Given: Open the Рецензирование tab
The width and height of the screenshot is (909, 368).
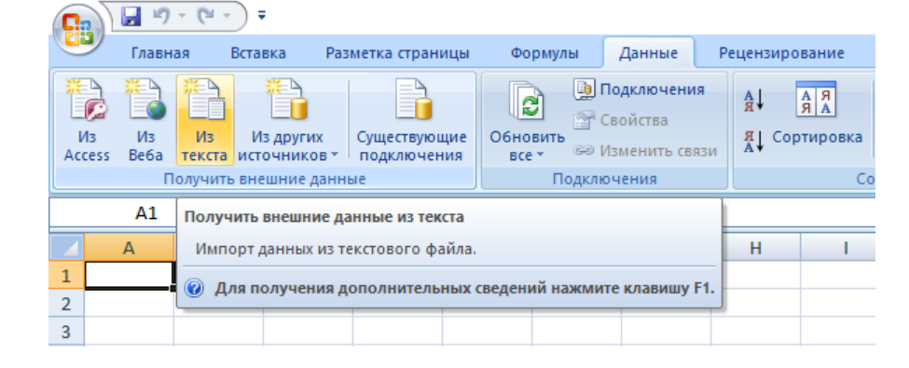Looking at the screenshot, I should (781, 53).
